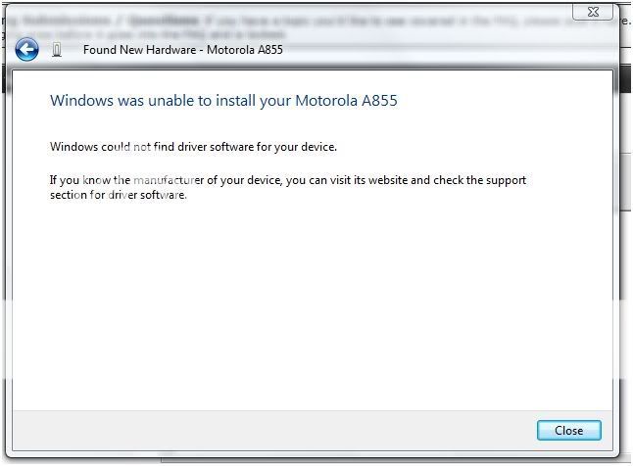633x466 pixels.
Task: Click the 'If you know the manufacturer' sentence
Action: pos(288,180)
